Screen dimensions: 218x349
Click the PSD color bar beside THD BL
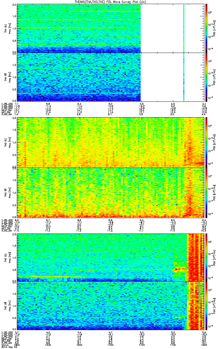click(206, 143)
